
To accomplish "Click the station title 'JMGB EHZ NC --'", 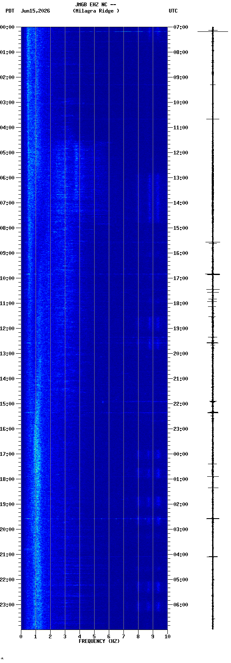I will tap(95, 5).
